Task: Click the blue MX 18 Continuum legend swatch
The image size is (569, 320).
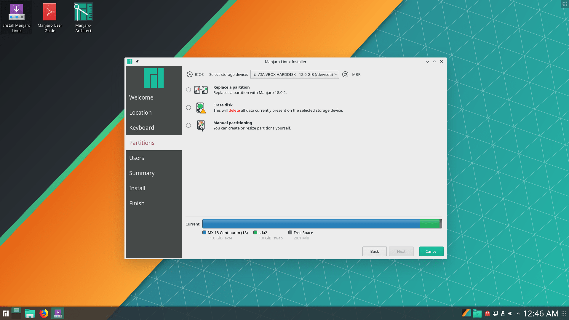Action: pyautogui.click(x=204, y=233)
